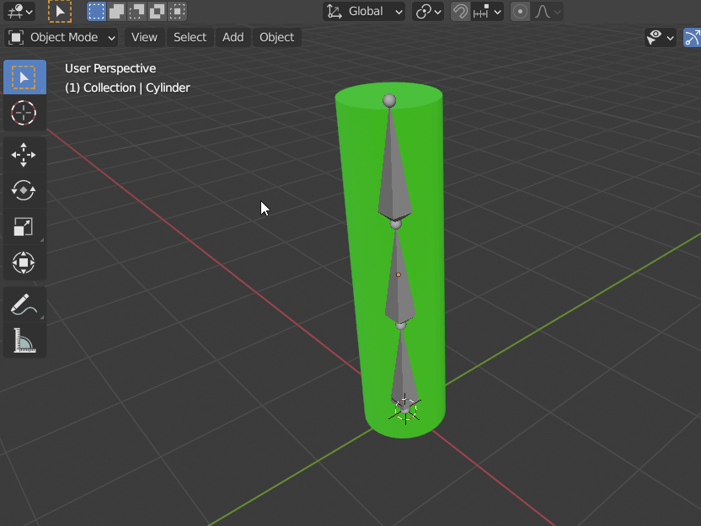Click the tweak select arrow icon
Image resolution: width=701 pixels, height=526 pixels.
[x=60, y=11]
